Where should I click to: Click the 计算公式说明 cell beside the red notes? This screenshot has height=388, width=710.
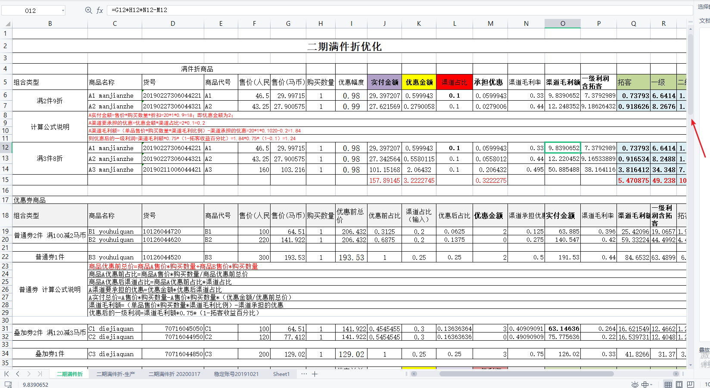tap(50, 127)
